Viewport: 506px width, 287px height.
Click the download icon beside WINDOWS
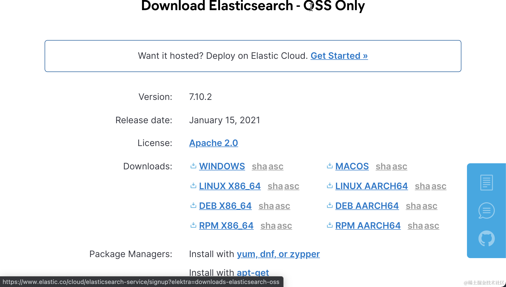coord(193,166)
